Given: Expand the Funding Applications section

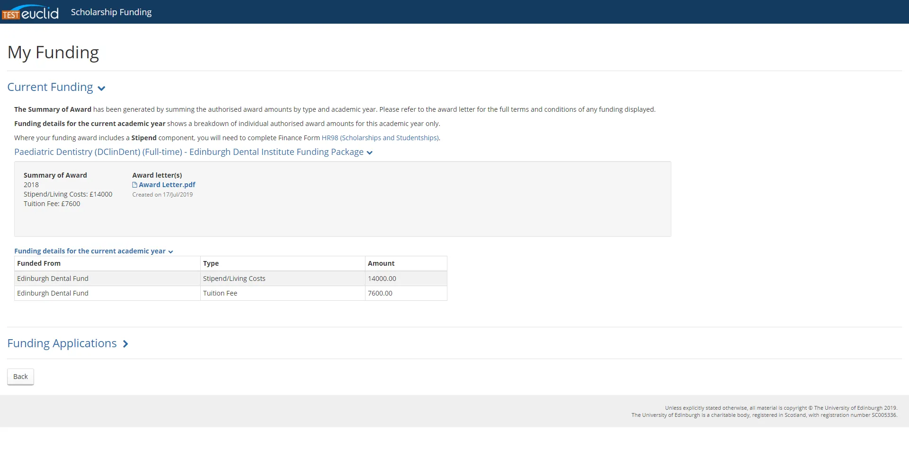Looking at the screenshot, I should tap(62, 343).
